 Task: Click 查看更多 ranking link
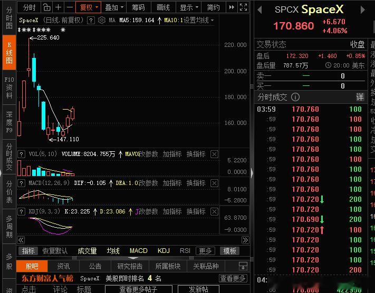(233, 278)
